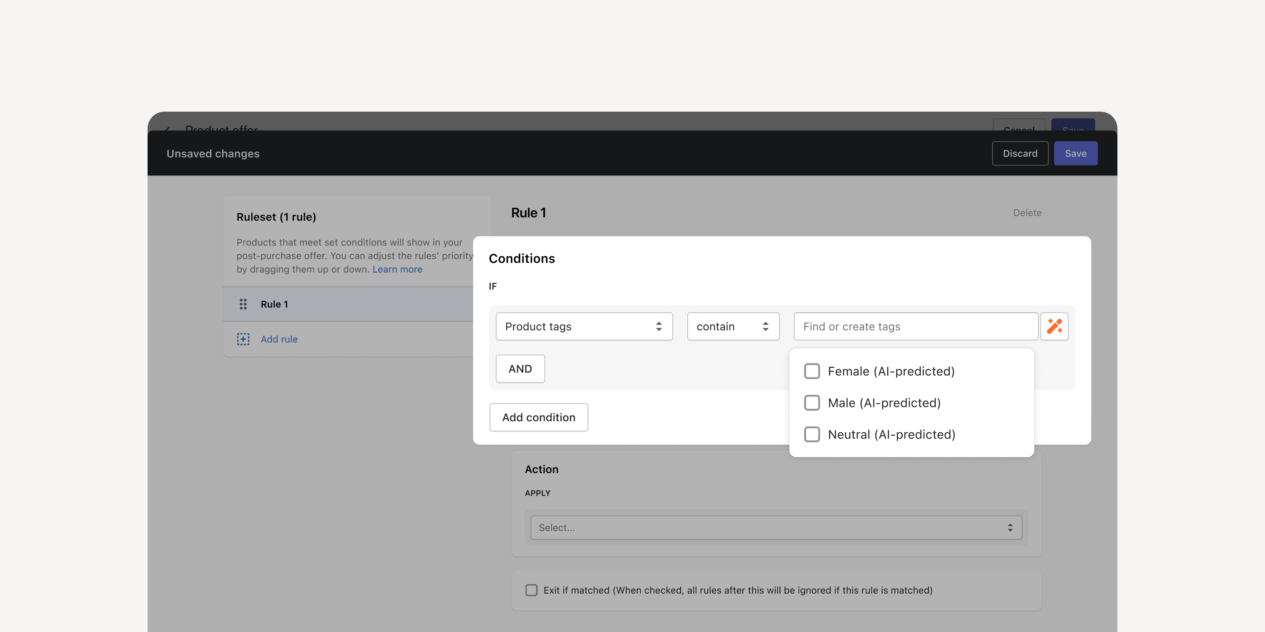Discard the unsaved changes

pyautogui.click(x=1020, y=154)
